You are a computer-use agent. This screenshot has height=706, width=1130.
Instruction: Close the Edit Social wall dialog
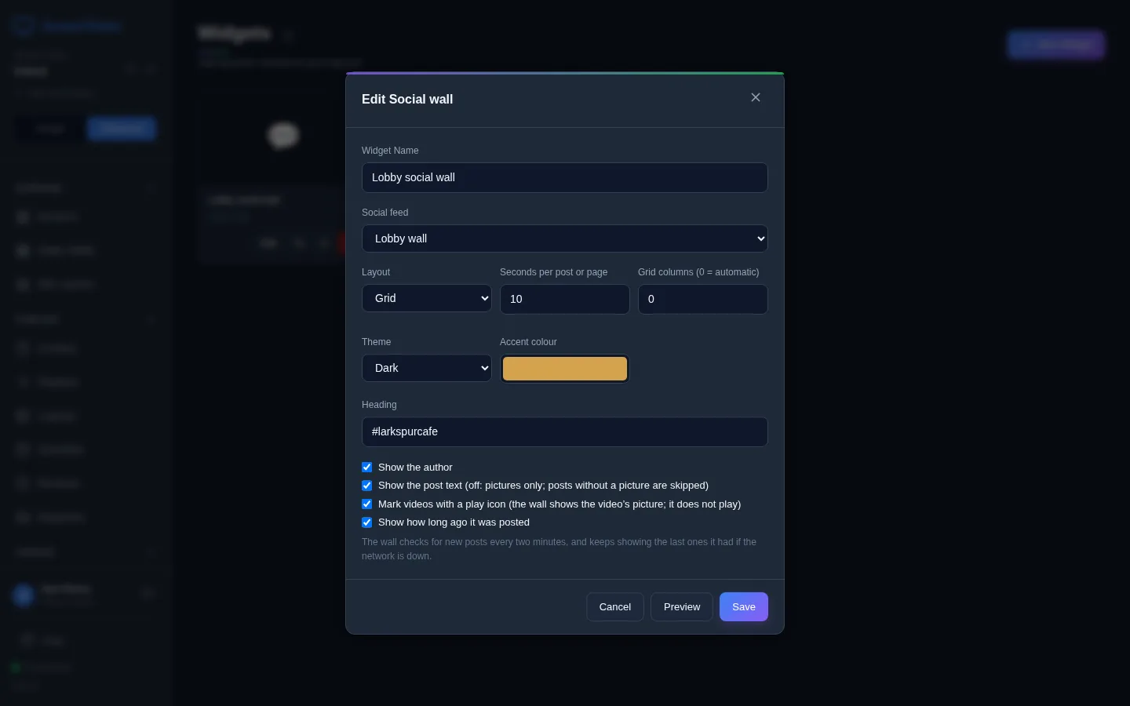point(756,97)
